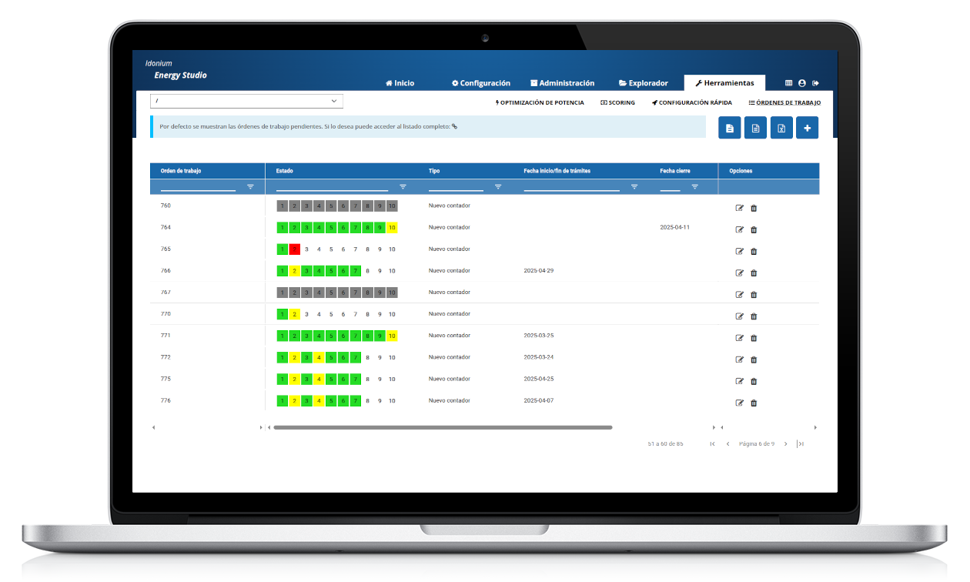The image size is (970, 582).
Task: Open the grid icon in header
Action: [x=788, y=83]
